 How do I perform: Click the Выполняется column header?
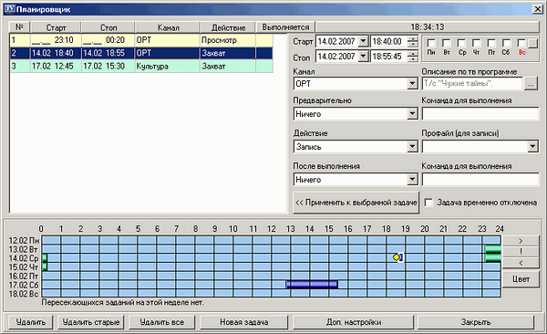tap(285, 27)
